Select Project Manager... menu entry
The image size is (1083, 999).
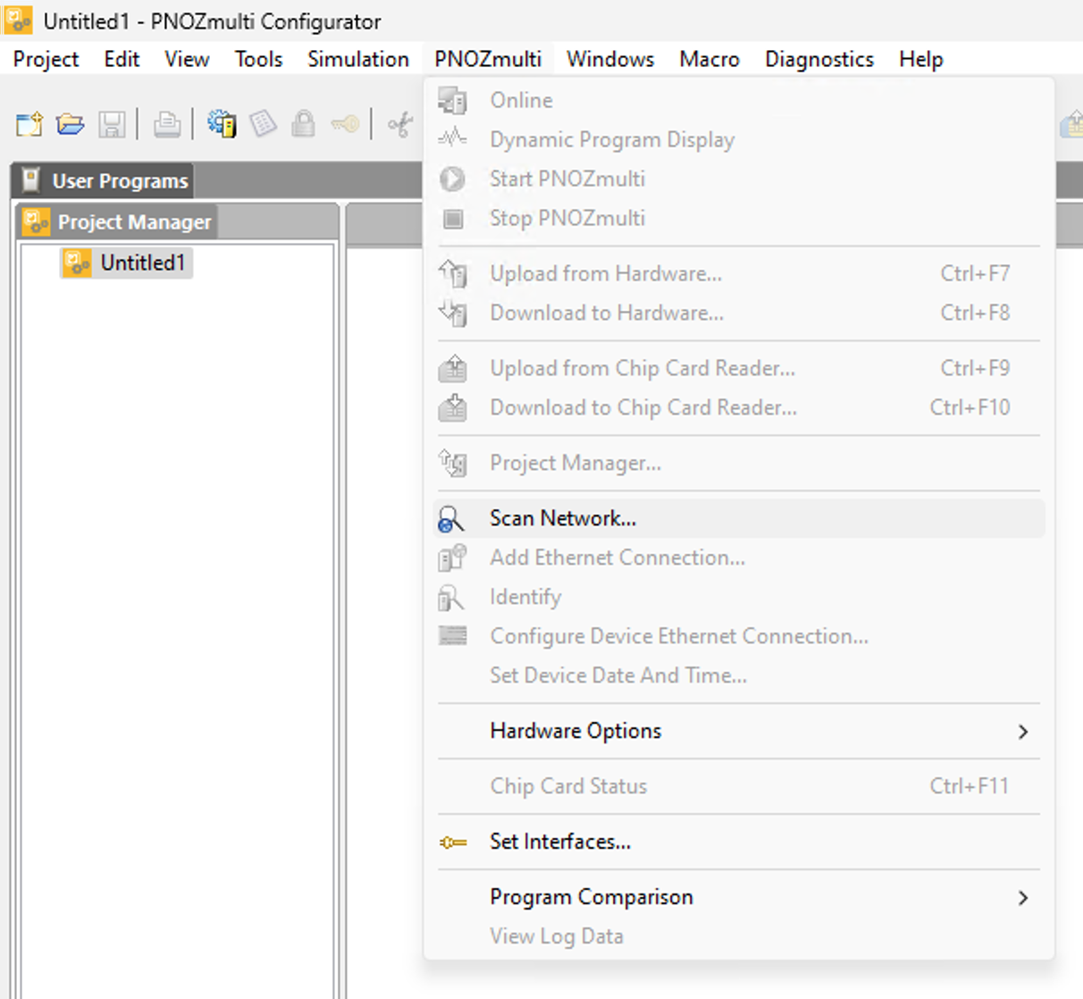[x=739, y=463]
